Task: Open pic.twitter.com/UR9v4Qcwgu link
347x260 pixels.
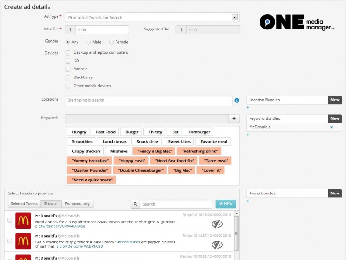Action: pyautogui.click(x=60, y=226)
